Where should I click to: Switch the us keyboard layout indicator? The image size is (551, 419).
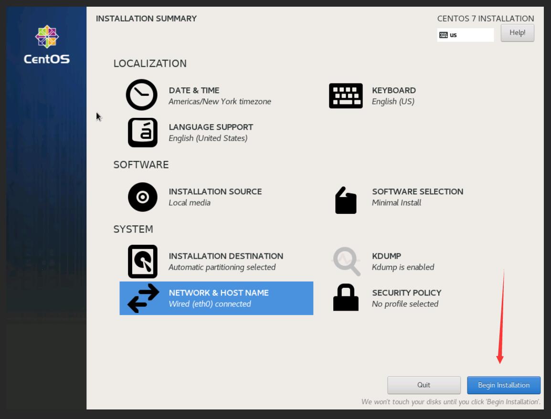[x=465, y=35]
